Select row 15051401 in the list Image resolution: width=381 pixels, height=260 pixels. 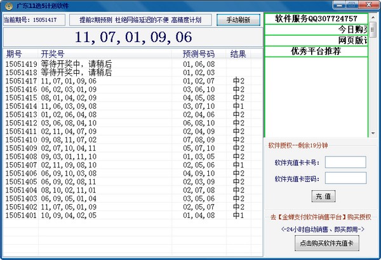[x=133, y=216]
